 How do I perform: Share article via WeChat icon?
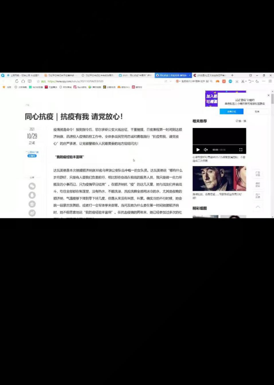(32, 186)
